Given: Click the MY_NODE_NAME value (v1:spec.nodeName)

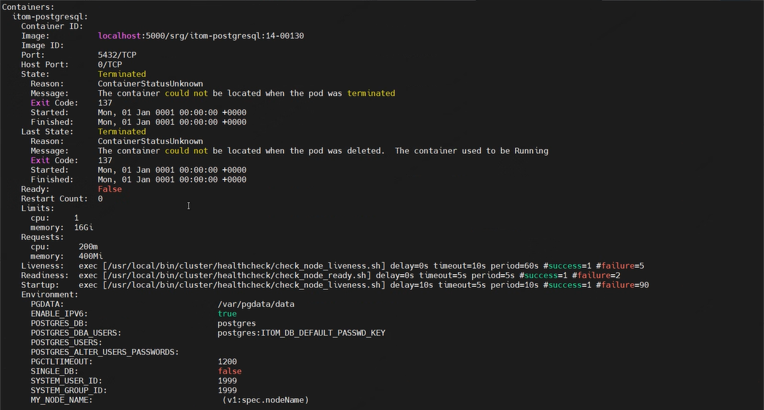Looking at the screenshot, I should pos(266,400).
